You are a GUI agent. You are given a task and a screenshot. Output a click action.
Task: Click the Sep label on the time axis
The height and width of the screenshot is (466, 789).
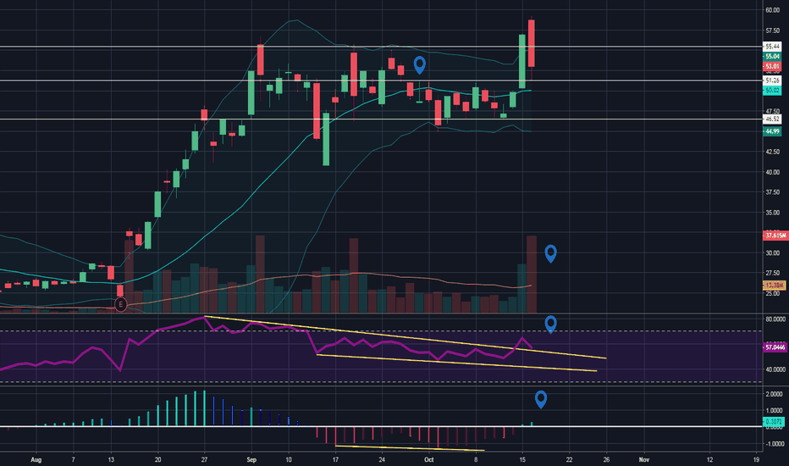tap(251, 459)
